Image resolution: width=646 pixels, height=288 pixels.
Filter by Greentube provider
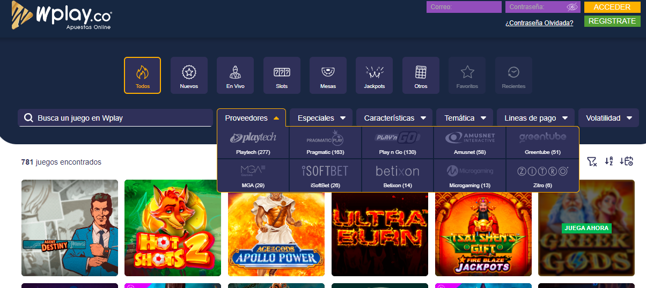coord(542,143)
